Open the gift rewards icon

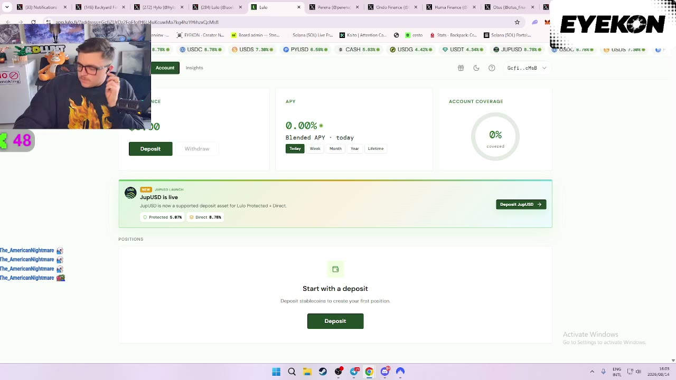[x=461, y=68]
